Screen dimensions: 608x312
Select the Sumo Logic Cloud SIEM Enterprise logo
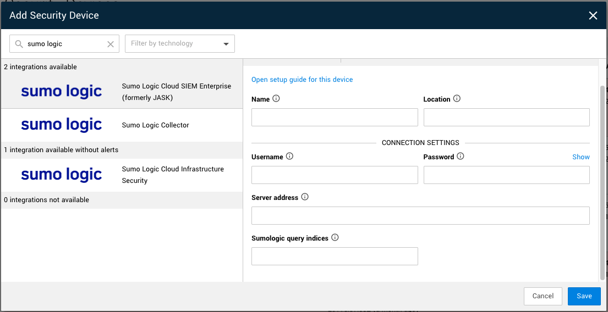click(61, 92)
